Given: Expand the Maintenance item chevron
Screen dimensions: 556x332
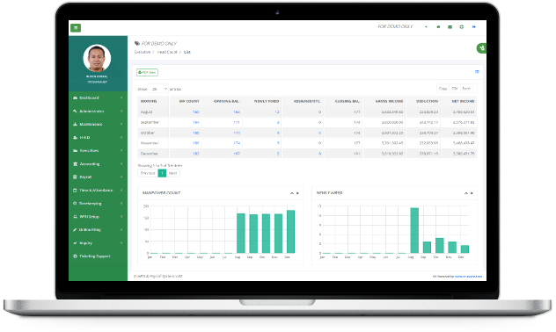Looking at the screenshot, I should (x=121, y=124).
